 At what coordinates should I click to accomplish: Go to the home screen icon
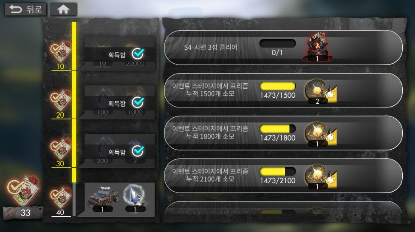63,9
